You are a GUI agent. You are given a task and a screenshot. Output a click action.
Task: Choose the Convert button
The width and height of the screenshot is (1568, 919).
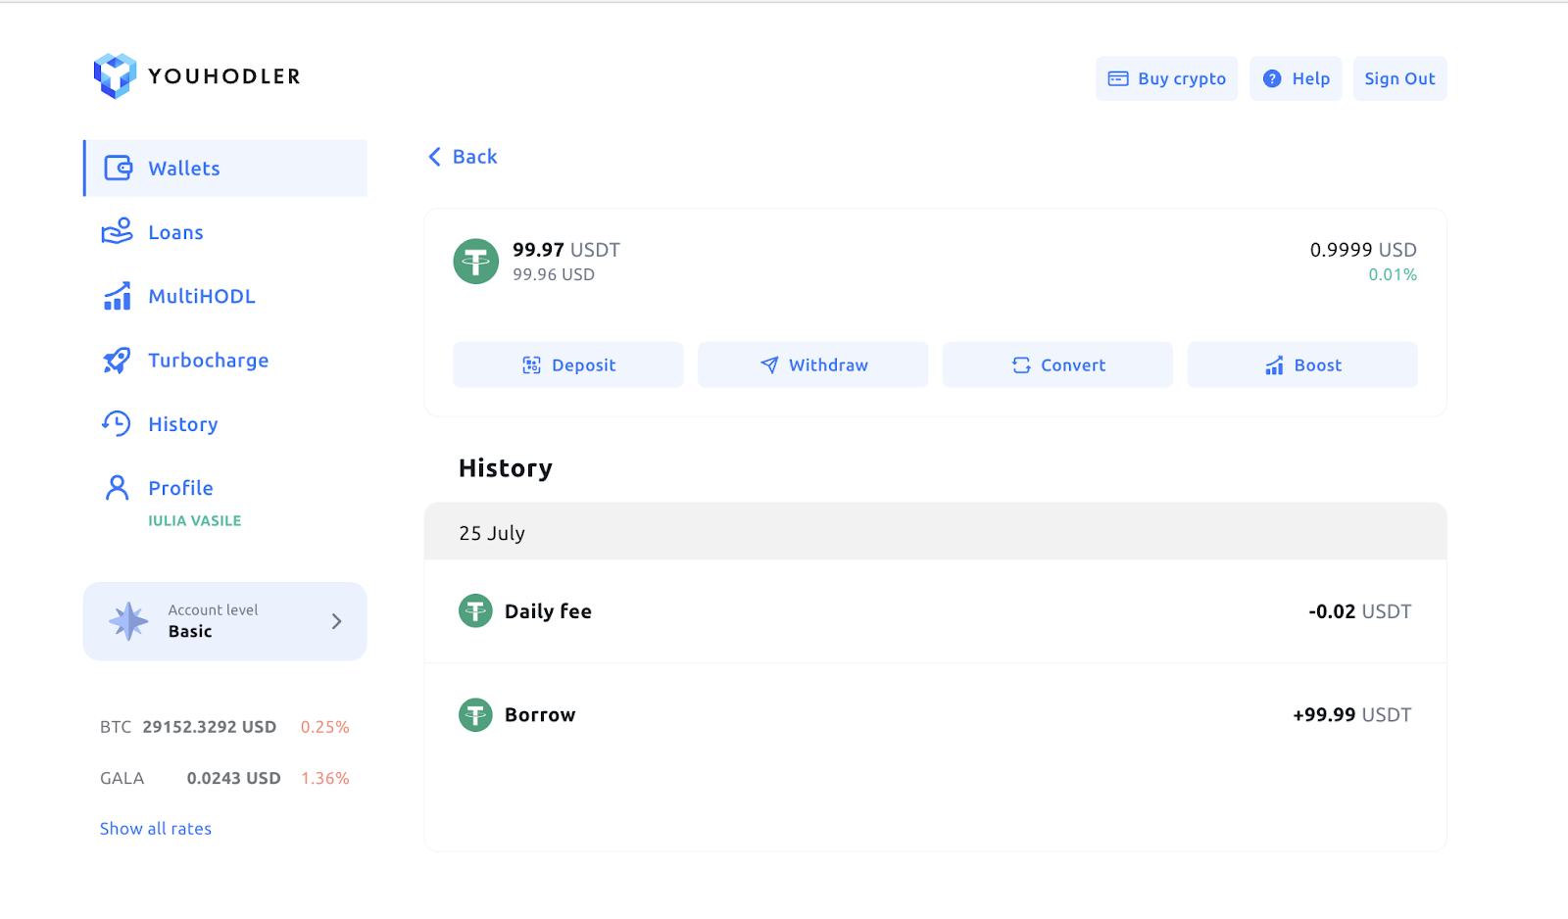click(x=1058, y=364)
